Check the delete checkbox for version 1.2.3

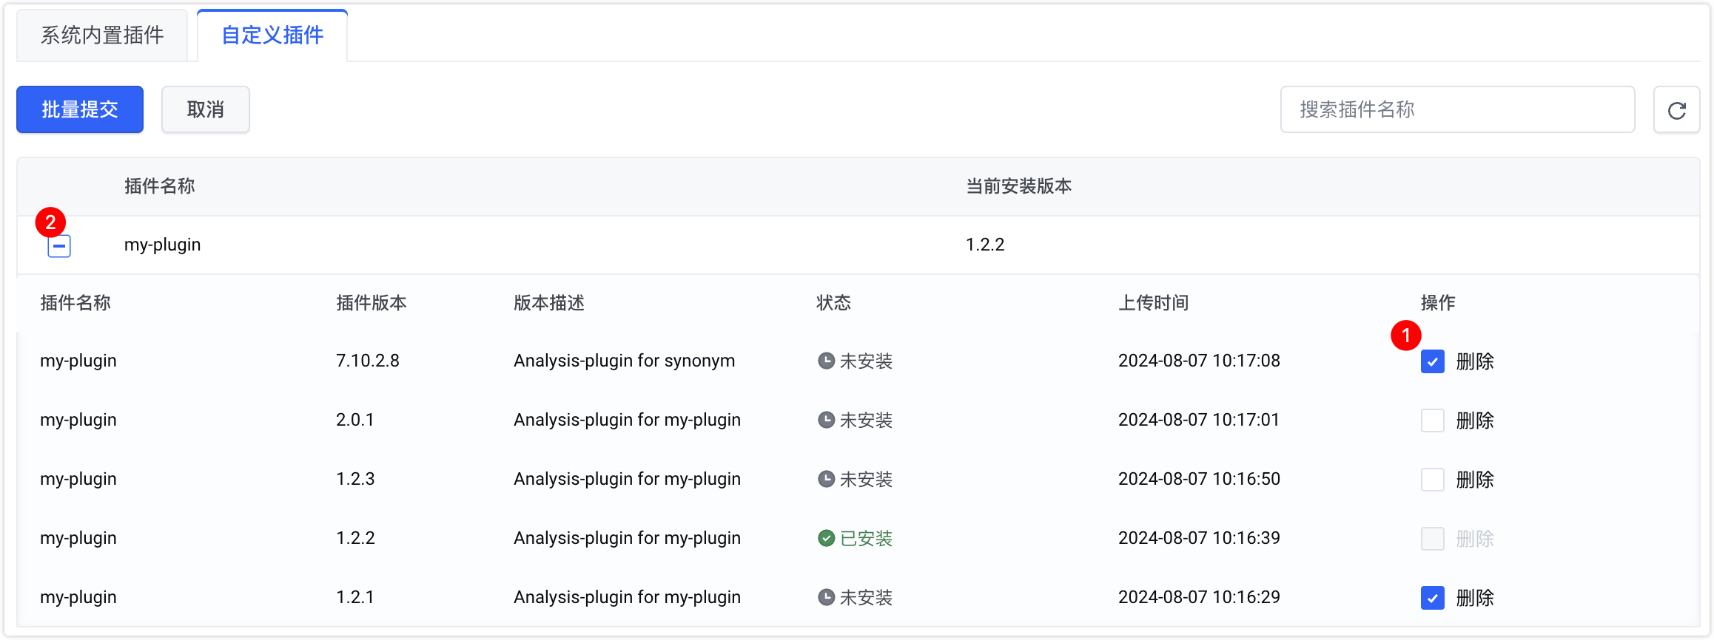(1433, 480)
